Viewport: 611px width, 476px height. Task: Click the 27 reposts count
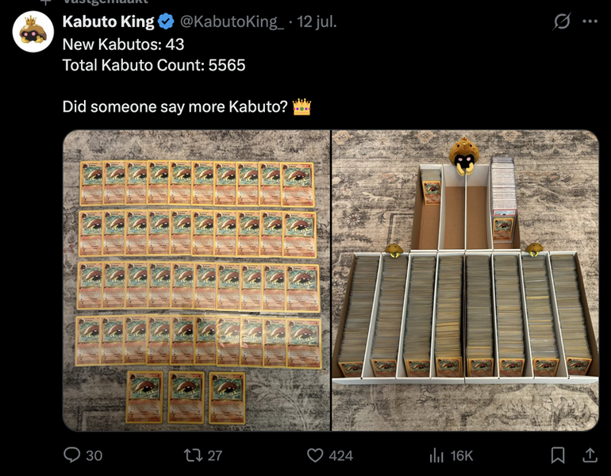[215, 455]
